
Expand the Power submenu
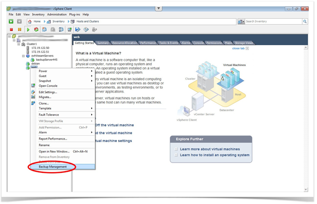[x=91, y=71]
